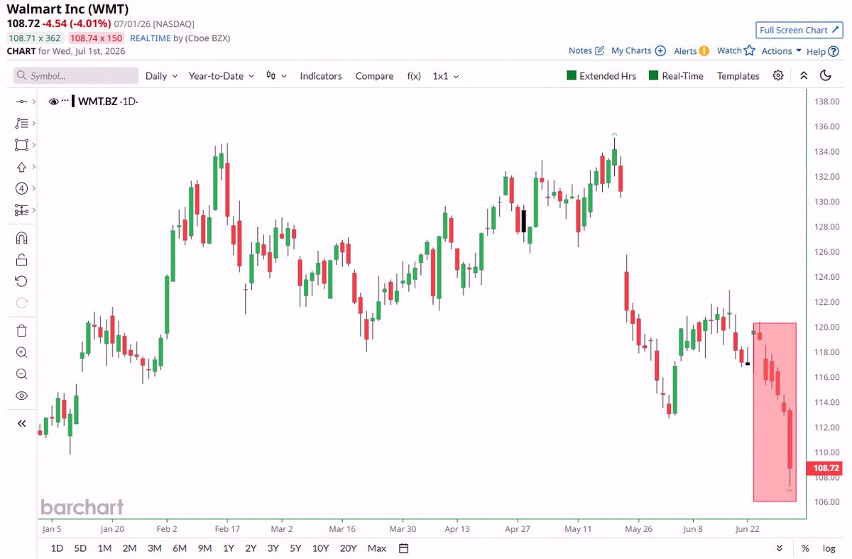Select the 2M range
Image resolution: width=852 pixels, height=559 pixels.
click(129, 548)
